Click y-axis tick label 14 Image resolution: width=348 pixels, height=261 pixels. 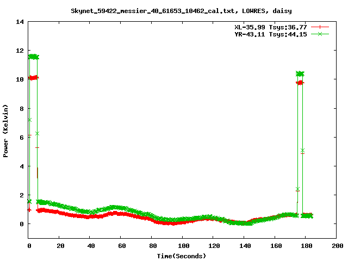click(x=20, y=22)
